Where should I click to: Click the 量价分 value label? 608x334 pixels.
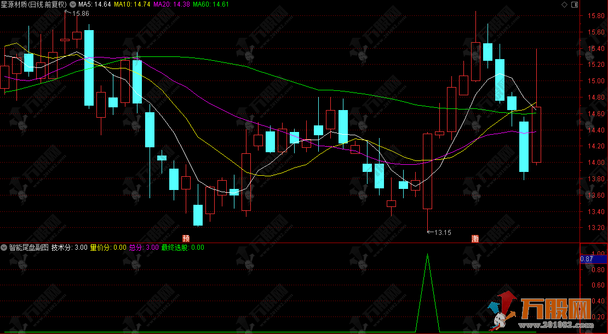coord(108,247)
